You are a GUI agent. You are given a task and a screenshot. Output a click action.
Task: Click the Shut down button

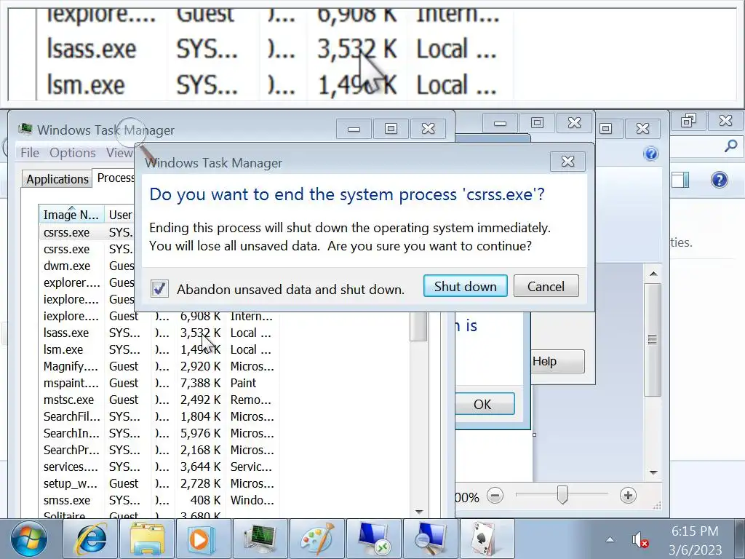[465, 286]
